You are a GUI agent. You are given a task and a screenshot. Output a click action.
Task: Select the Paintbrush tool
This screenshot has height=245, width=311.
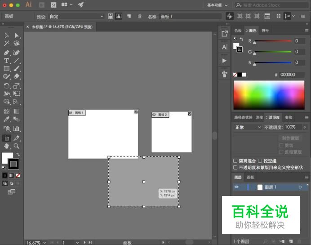coord(17,68)
